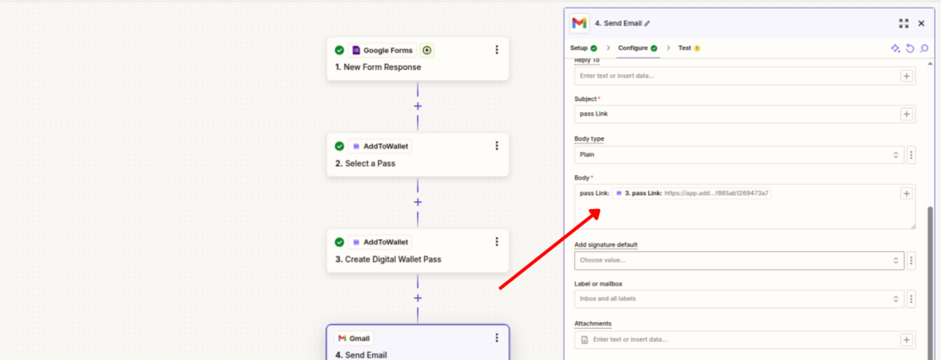Image resolution: width=941 pixels, height=360 pixels.
Task: Close the Send Email panel
Action: (922, 23)
